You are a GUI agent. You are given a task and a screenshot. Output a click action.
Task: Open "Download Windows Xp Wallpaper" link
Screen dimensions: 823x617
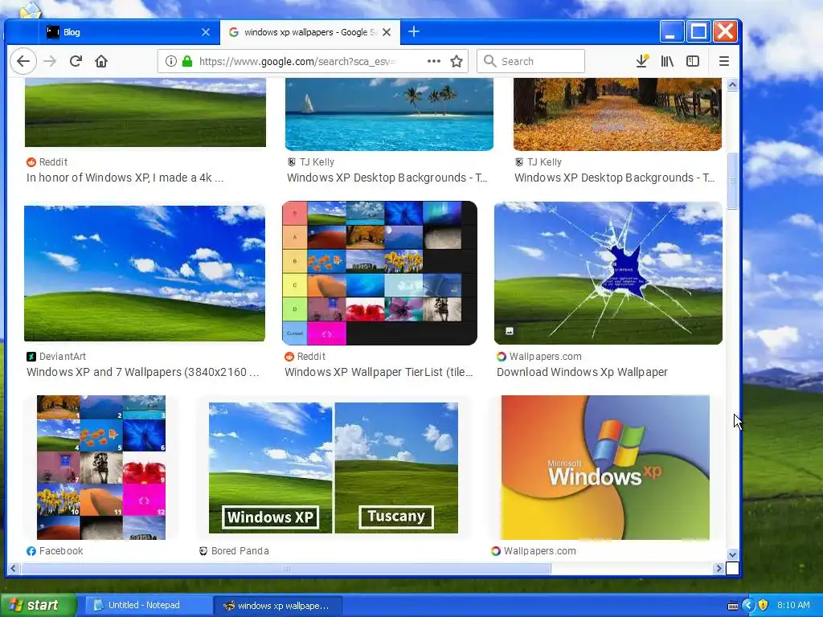(582, 372)
